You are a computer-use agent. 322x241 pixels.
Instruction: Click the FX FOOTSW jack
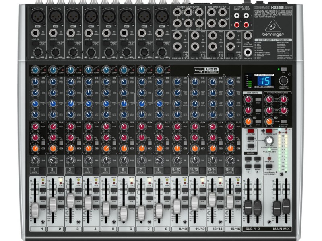pos(248,36)
